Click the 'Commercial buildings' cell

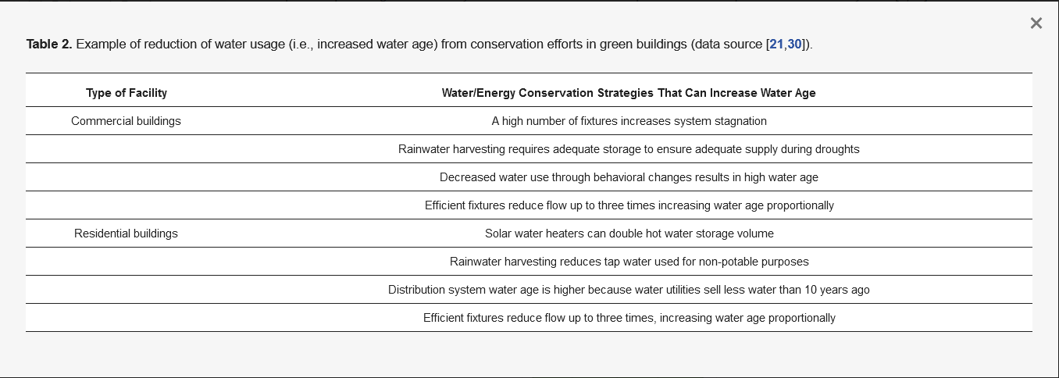pos(126,121)
